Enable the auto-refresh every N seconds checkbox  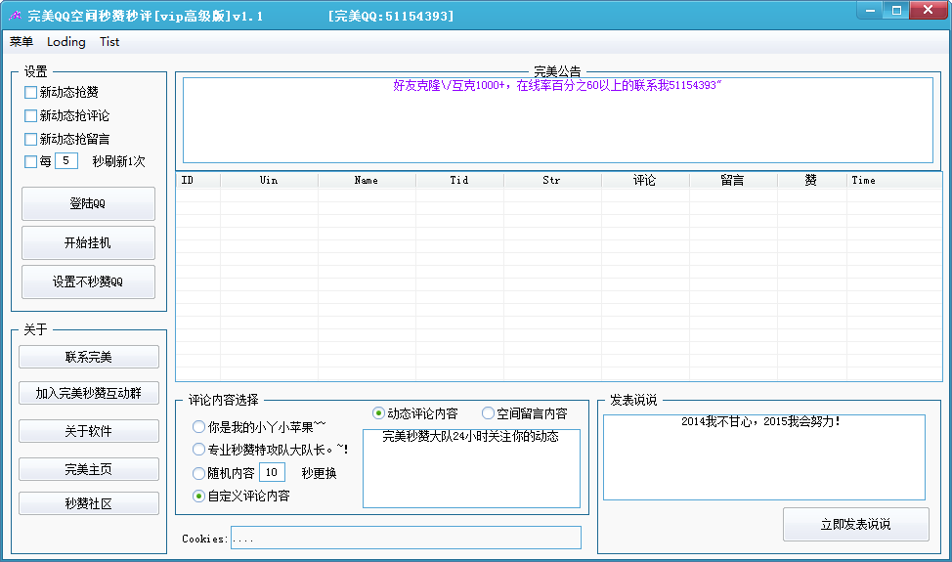pyautogui.click(x=30, y=162)
